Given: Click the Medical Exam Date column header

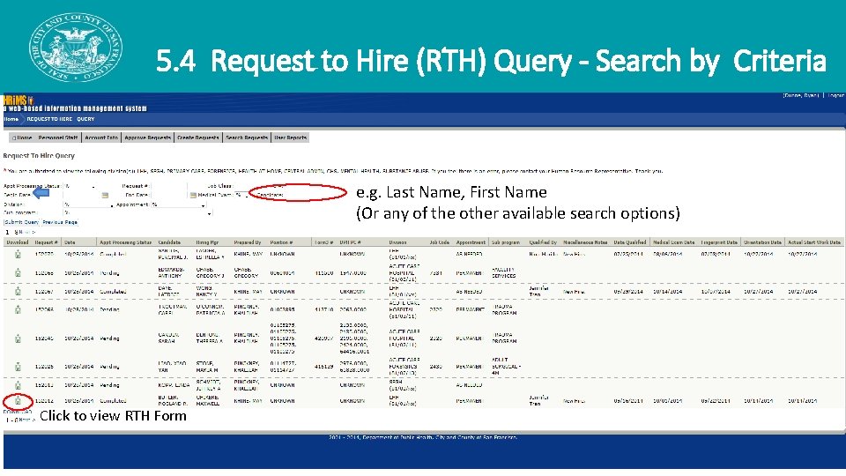Looking at the screenshot, I should point(673,242).
